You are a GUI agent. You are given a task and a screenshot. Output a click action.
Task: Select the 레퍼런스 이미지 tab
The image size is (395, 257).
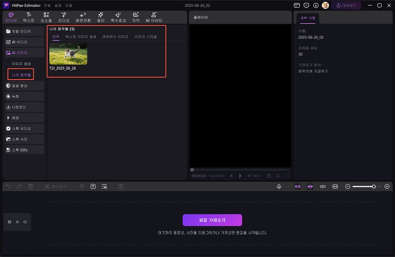click(115, 37)
